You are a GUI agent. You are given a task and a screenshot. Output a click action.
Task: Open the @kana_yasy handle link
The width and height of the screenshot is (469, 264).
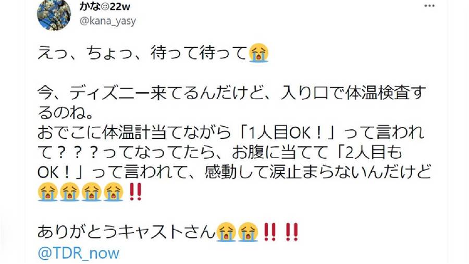(x=108, y=21)
